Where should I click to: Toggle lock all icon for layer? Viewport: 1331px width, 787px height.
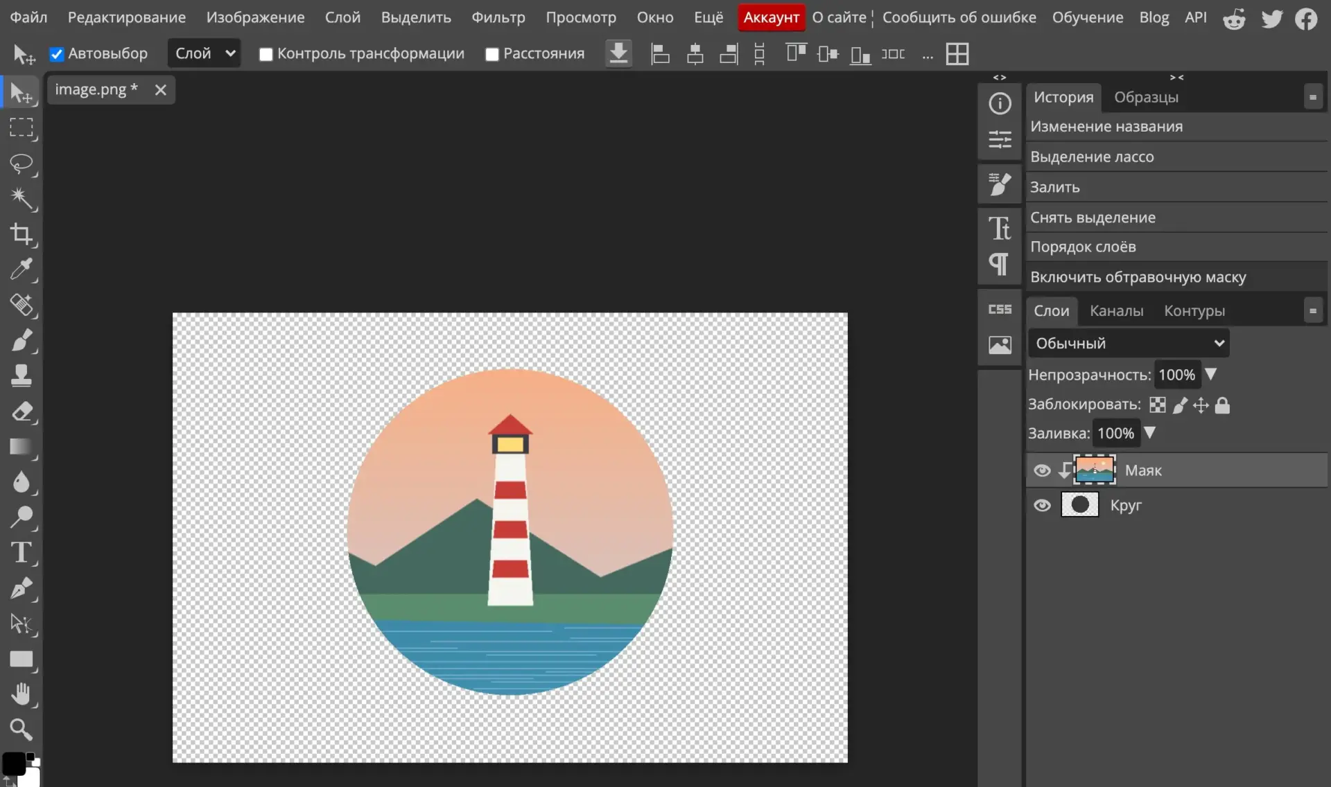pyautogui.click(x=1223, y=405)
